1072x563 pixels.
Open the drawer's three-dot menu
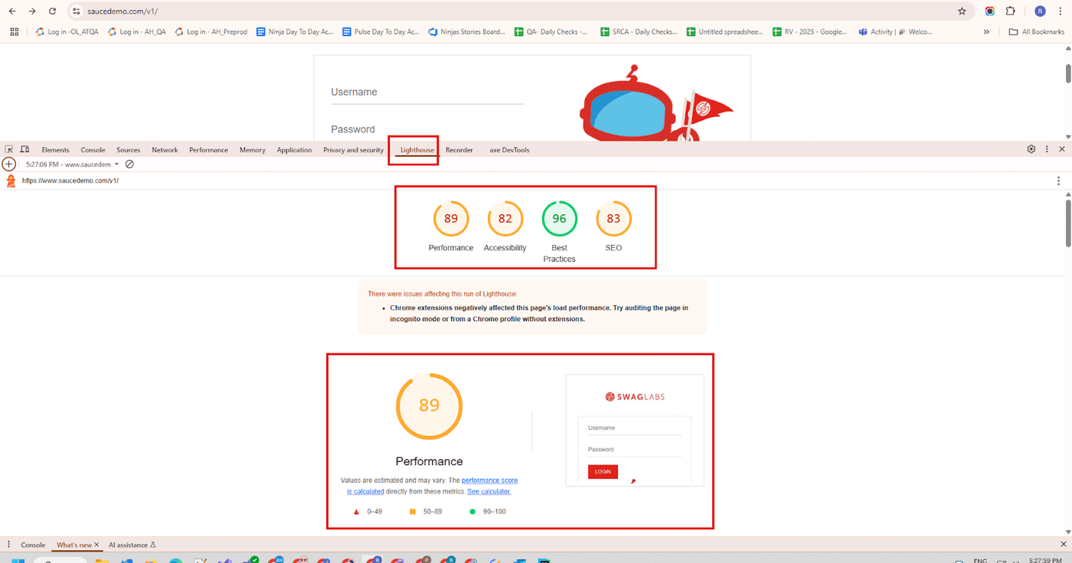click(8, 545)
